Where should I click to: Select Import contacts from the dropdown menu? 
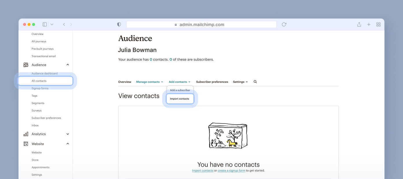point(179,99)
